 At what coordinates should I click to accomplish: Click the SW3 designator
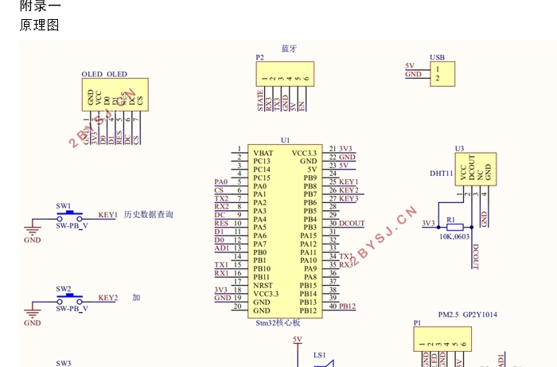63,364
